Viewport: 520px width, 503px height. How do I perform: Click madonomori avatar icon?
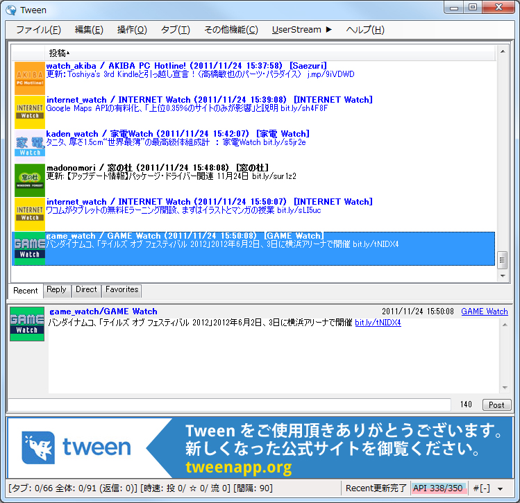click(30, 180)
